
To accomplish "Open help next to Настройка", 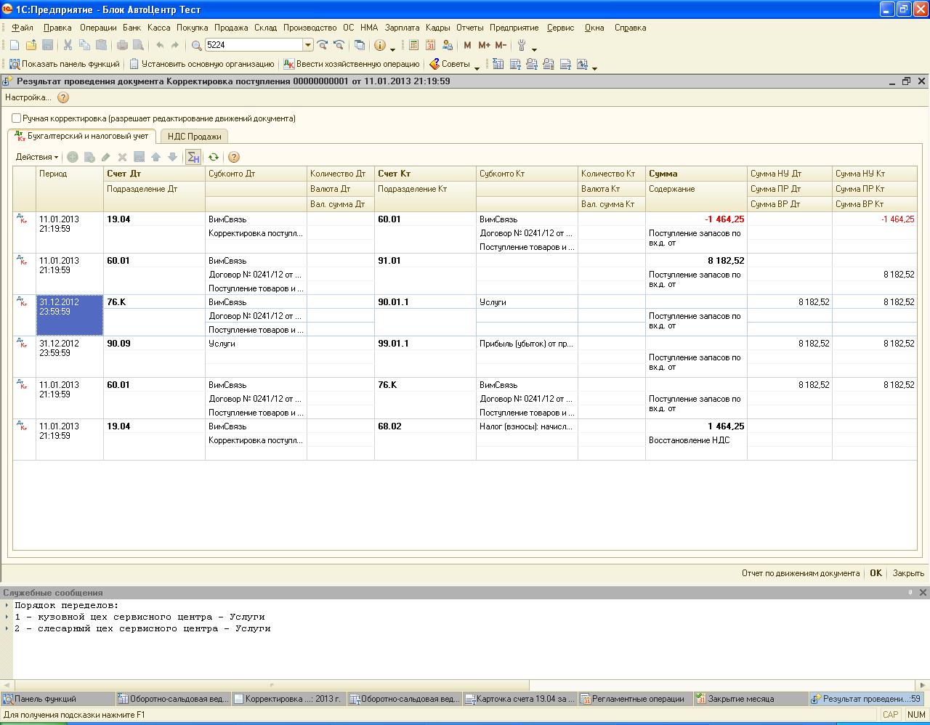I will tap(63, 97).
